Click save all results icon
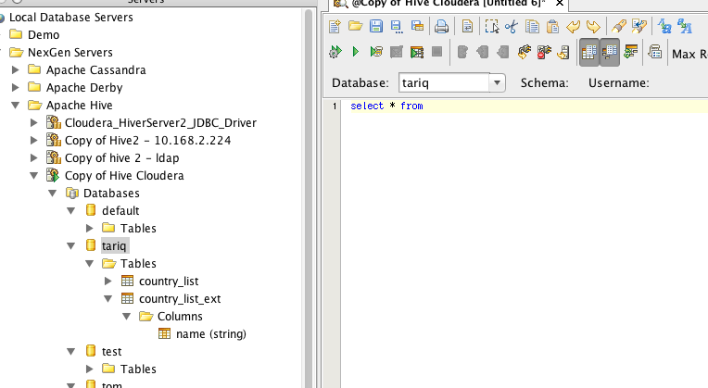The width and height of the screenshot is (708, 388). (x=417, y=27)
